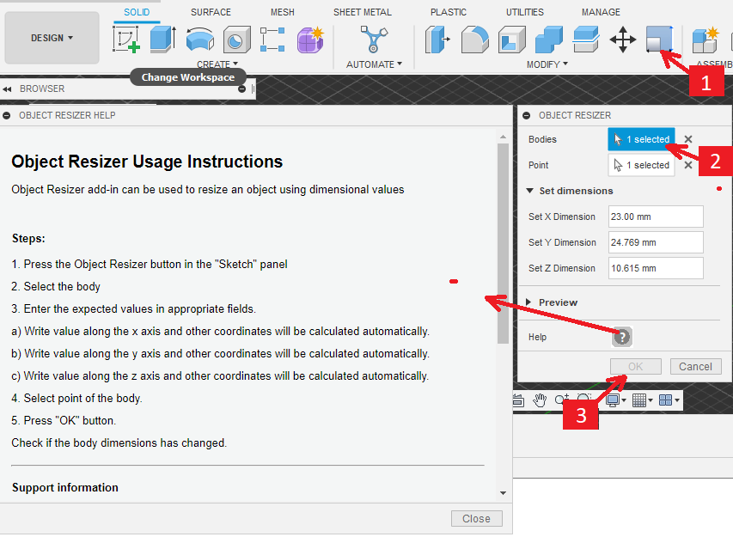
Task: Select the Extrude tool
Action: click(x=163, y=40)
